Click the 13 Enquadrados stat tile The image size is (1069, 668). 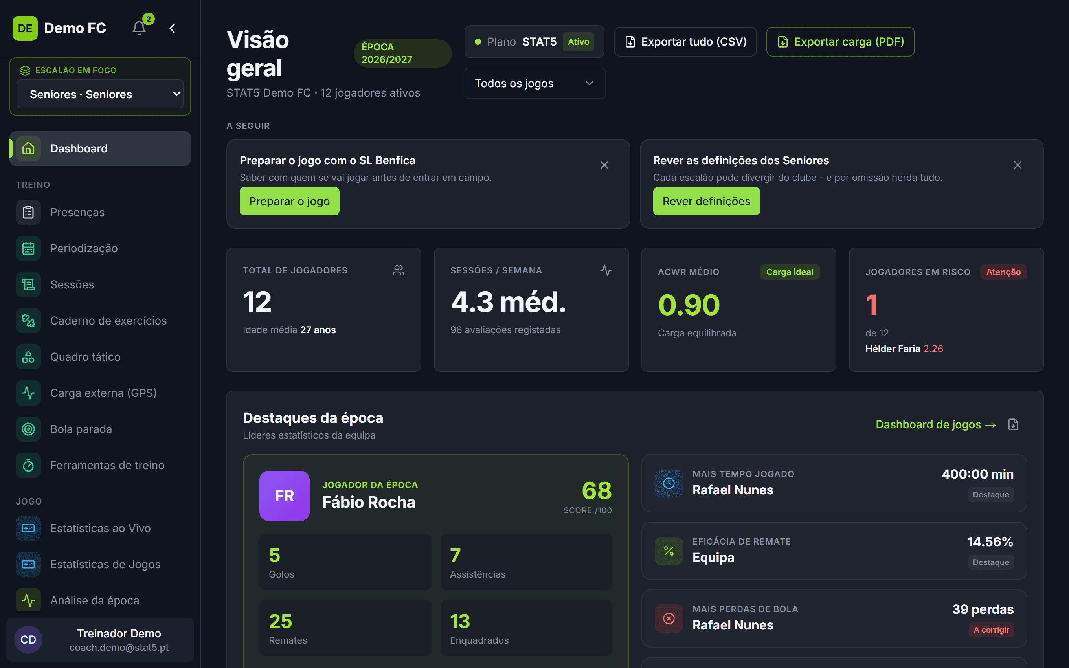(526, 628)
